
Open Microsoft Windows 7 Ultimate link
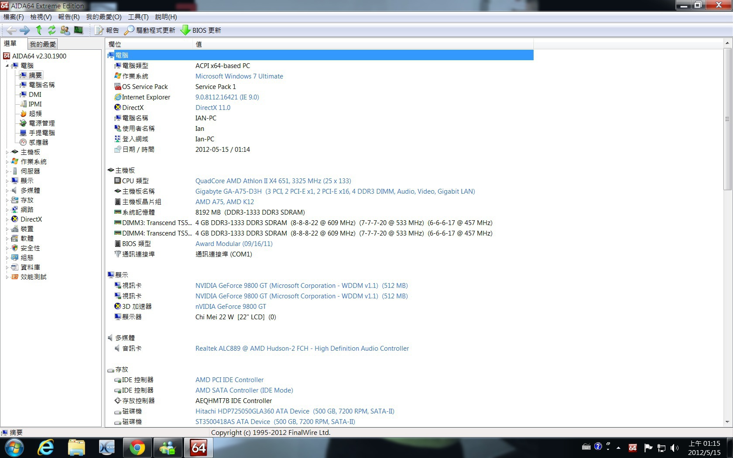pos(239,76)
